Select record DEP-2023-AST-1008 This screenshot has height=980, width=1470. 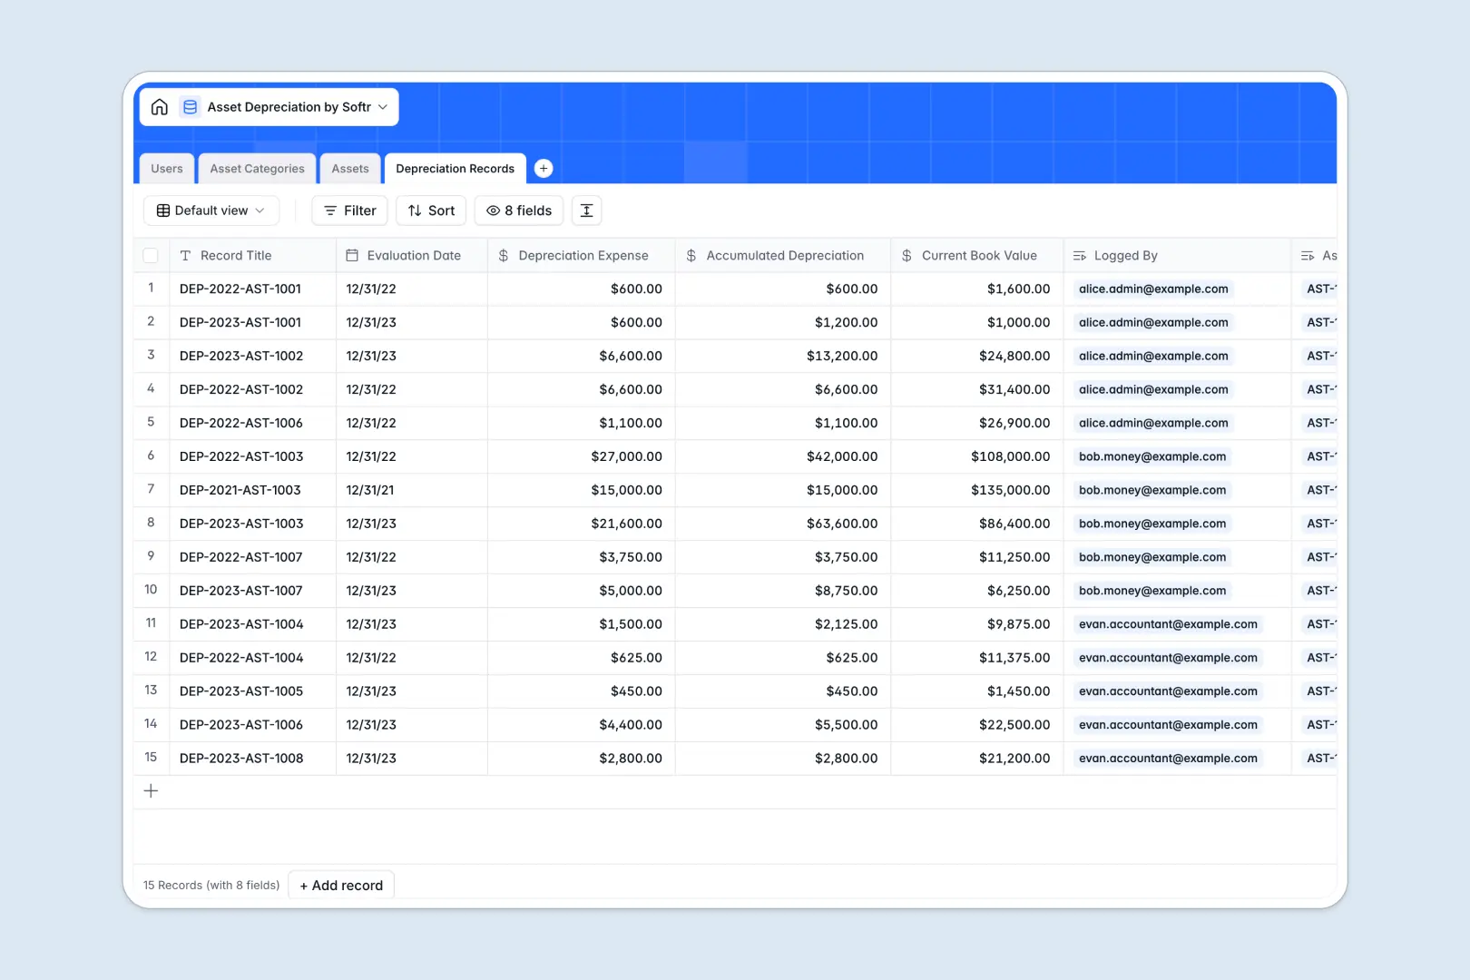coord(241,759)
